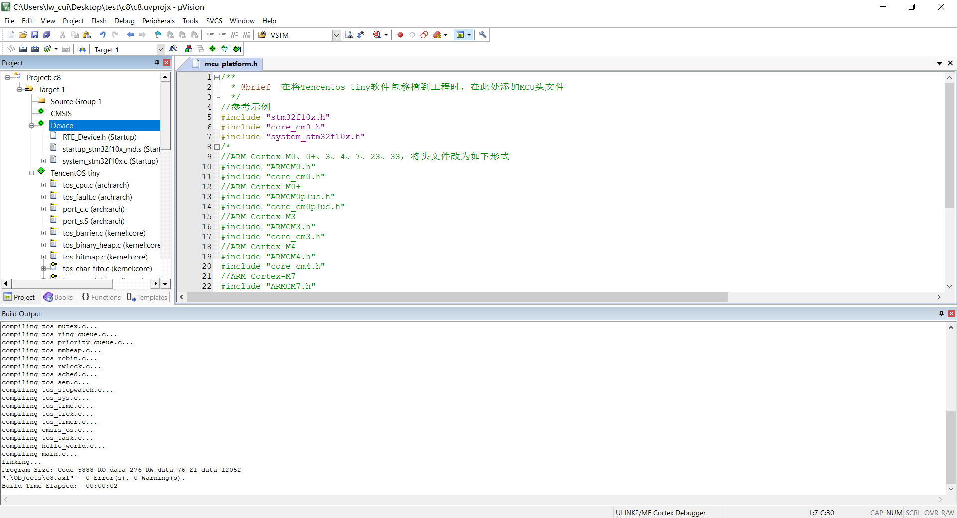Disable all breakpoints using the double-circle icon

click(x=424, y=35)
